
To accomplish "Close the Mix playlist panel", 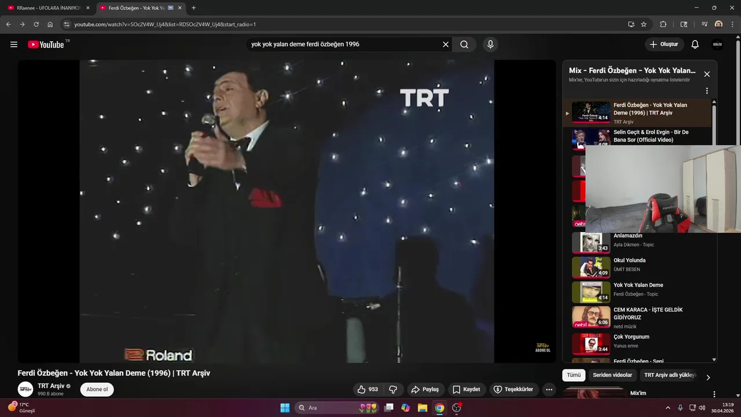I will (x=707, y=74).
